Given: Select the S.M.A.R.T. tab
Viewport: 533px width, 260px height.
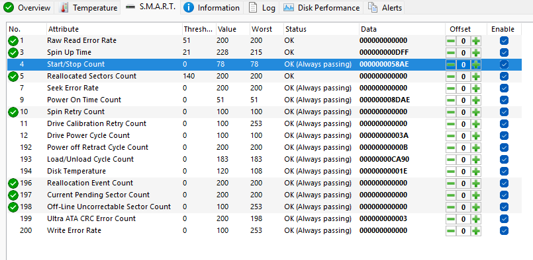Looking at the screenshot, I should tap(150, 7).
